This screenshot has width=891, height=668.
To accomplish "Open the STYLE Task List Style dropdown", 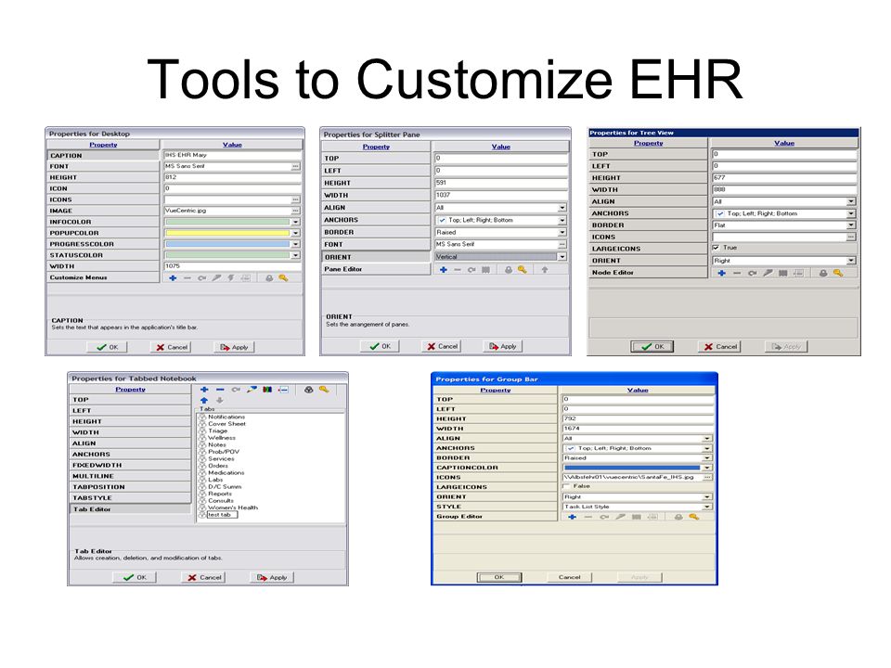I will (707, 507).
